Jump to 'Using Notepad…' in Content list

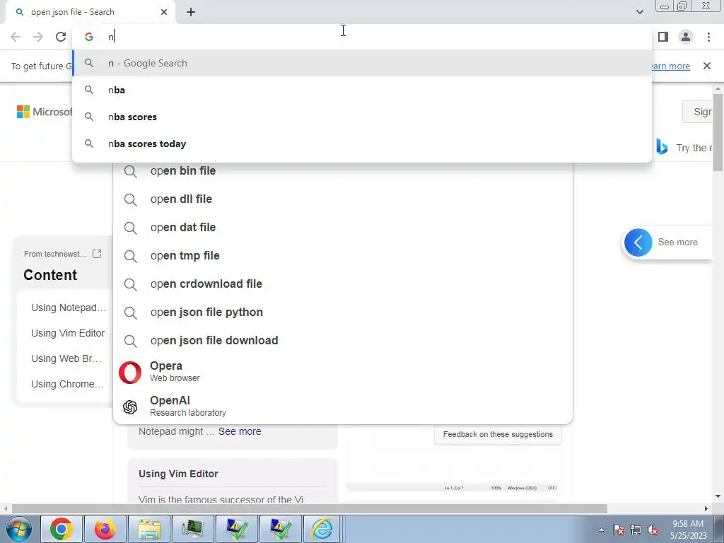(69, 308)
